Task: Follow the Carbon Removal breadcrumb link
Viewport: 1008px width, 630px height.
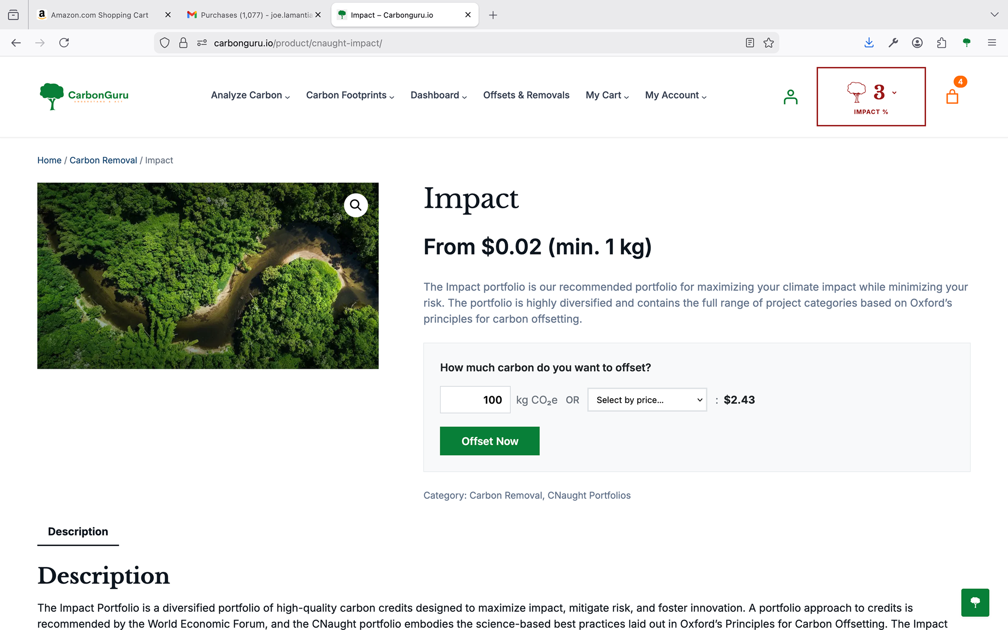Action: tap(103, 160)
